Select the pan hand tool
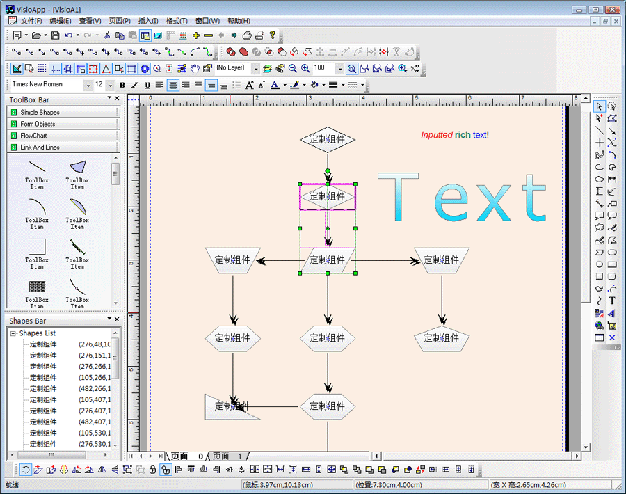Viewport: 626px width, 494px height. coord(195,68)
